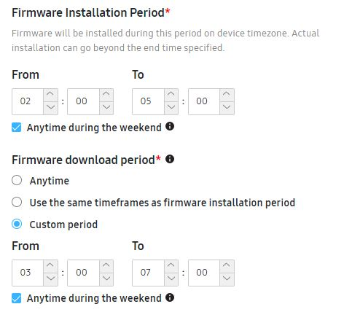Click download From hour field showing 03

(x=28, y=273)
